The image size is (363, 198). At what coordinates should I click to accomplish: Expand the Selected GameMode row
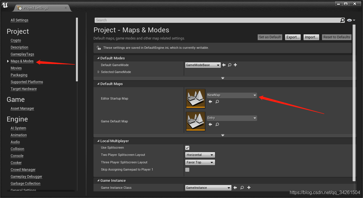[x=98, y=72]
